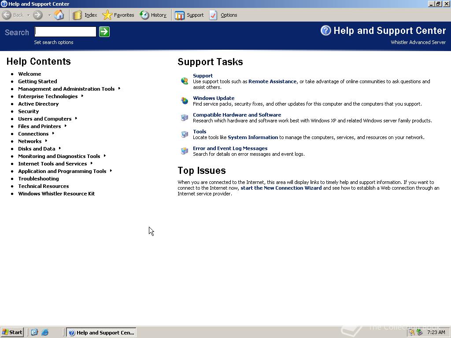Open Error and Event Log Messages link
The image size is (451, 338).
click(230, 148)
